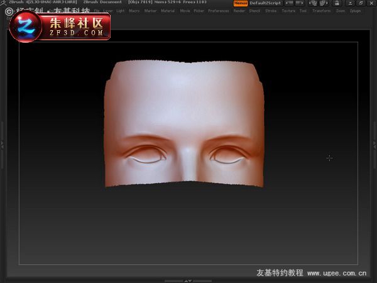
Task: Open the Macro menu
Action: tap(134, 11)
